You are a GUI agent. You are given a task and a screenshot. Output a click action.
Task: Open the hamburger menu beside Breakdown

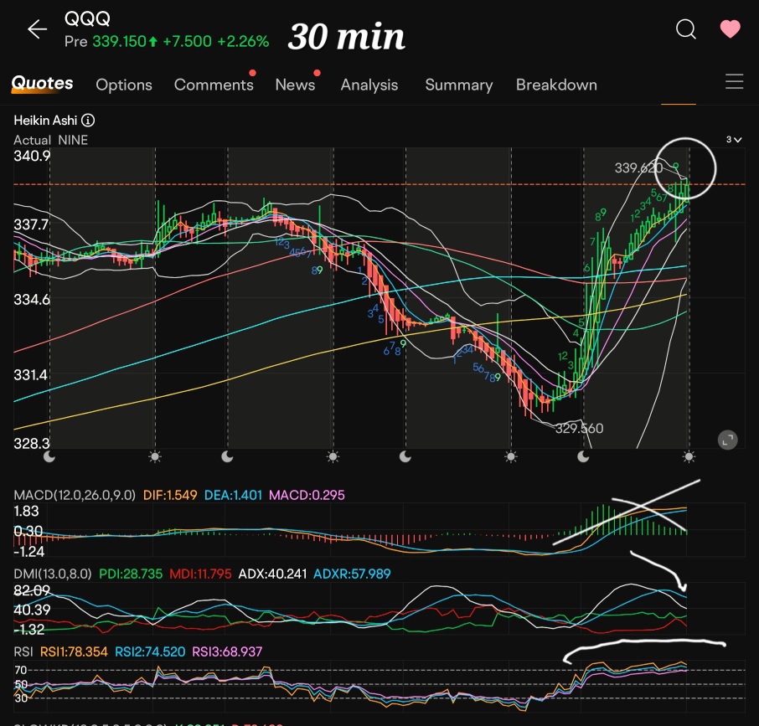click(x=734, y=81)
